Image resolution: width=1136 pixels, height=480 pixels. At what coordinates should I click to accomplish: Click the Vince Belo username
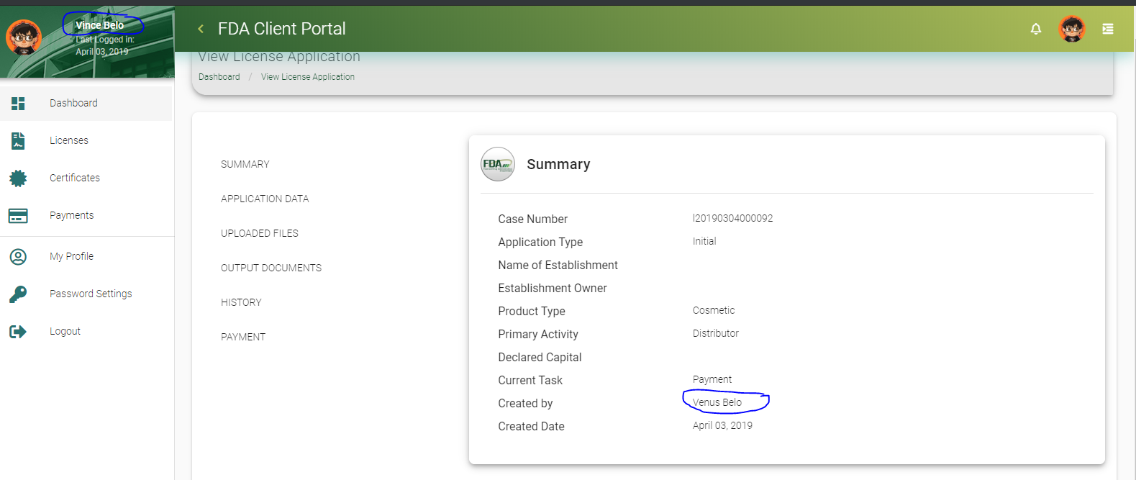(x=100, y=25)
